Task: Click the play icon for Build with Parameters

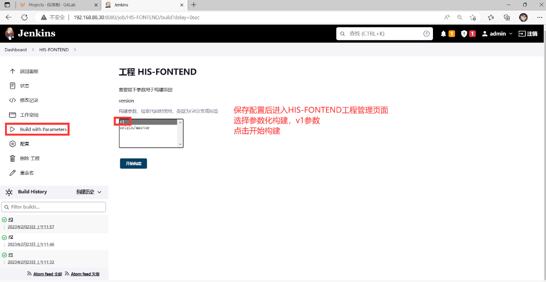Action: pyautogui.click(x=12, y=129)
